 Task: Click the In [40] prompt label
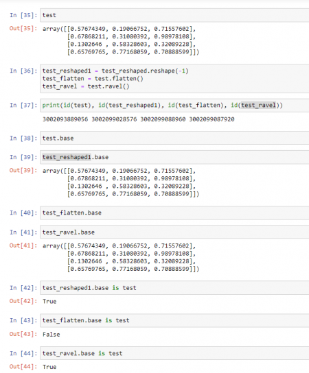pyautogui.click(x=23, y=213)
